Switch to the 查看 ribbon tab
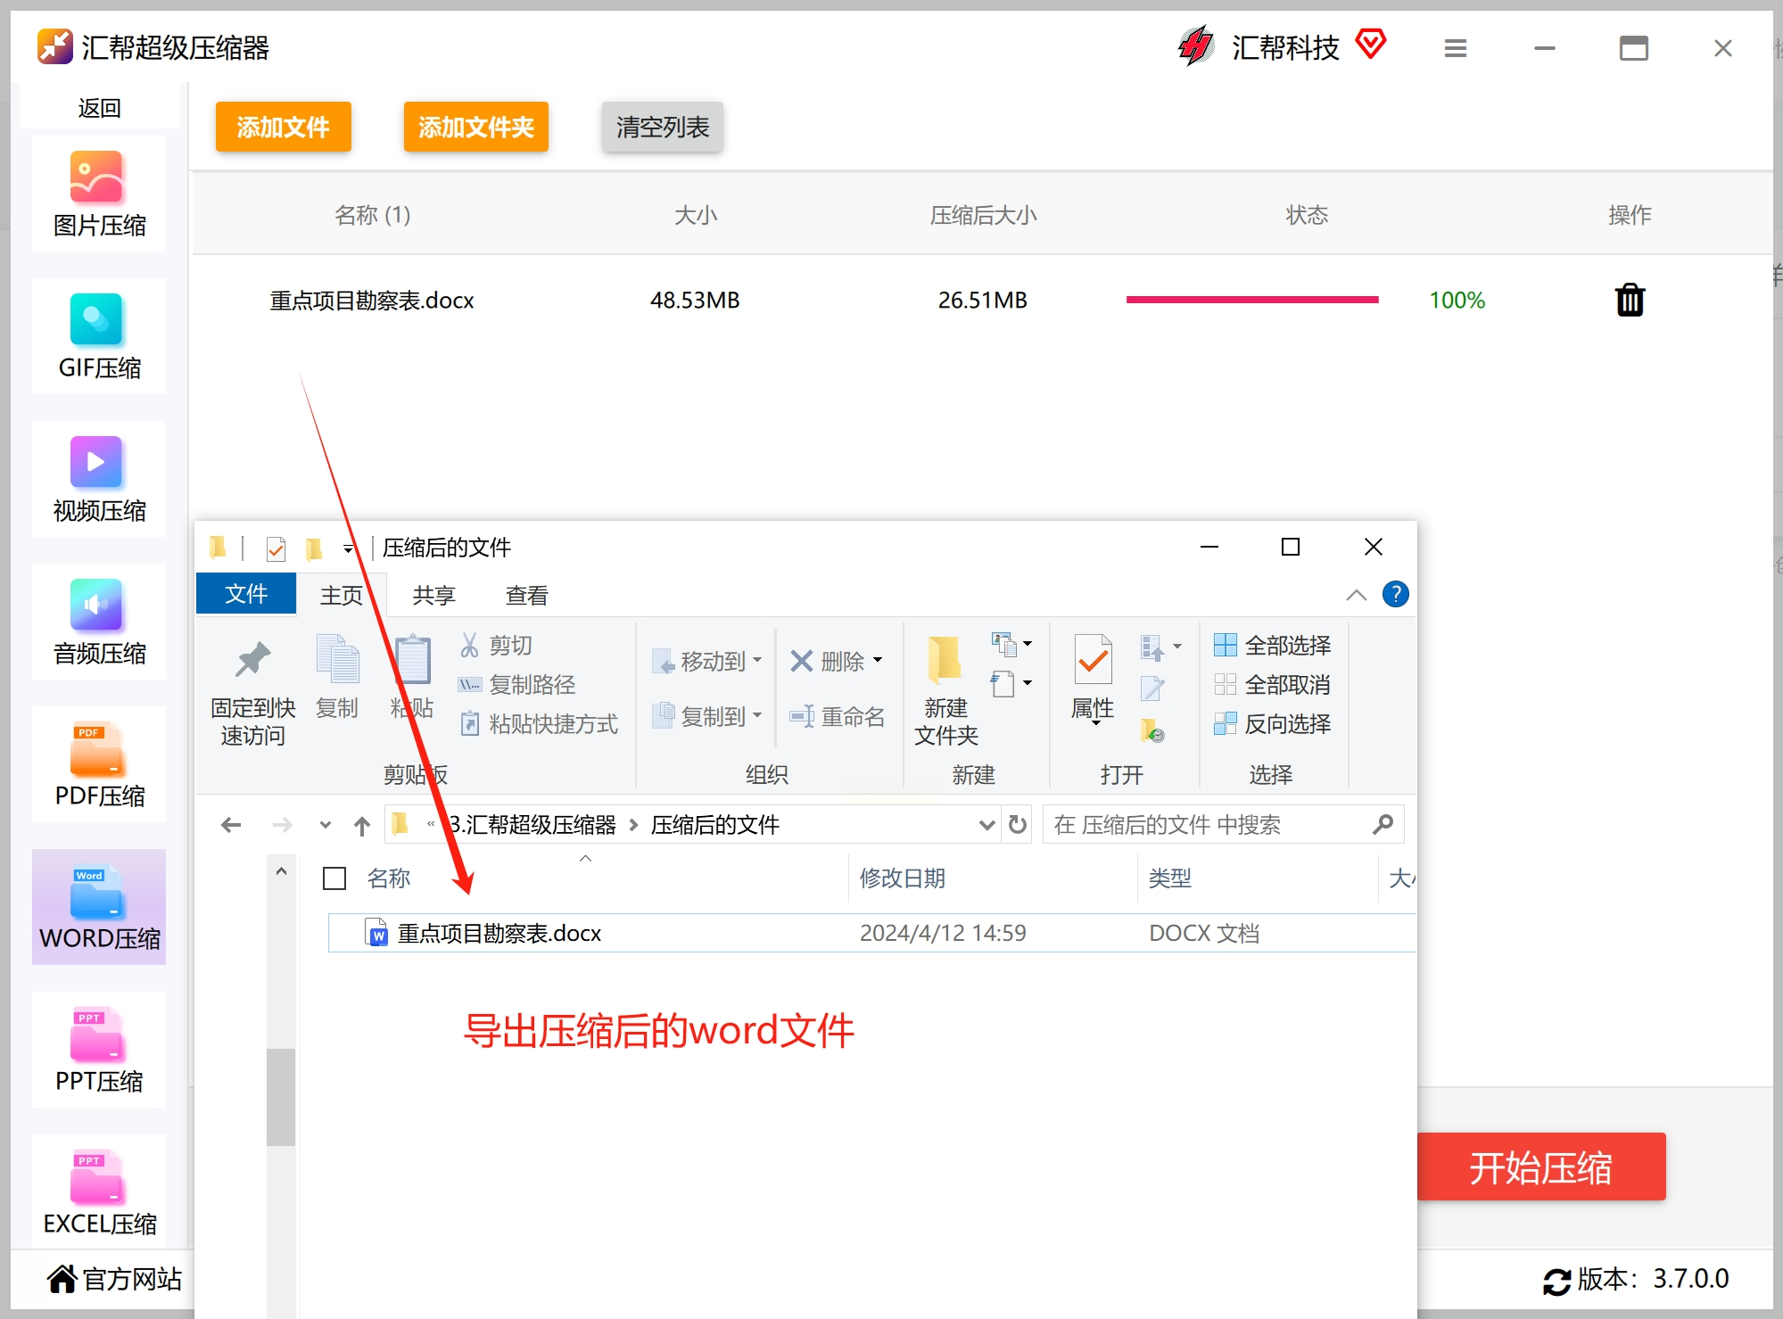 [x=526, y=595]
